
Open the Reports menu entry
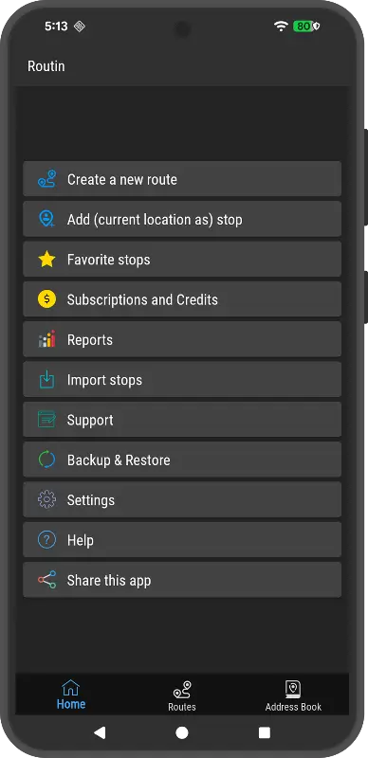182,339
